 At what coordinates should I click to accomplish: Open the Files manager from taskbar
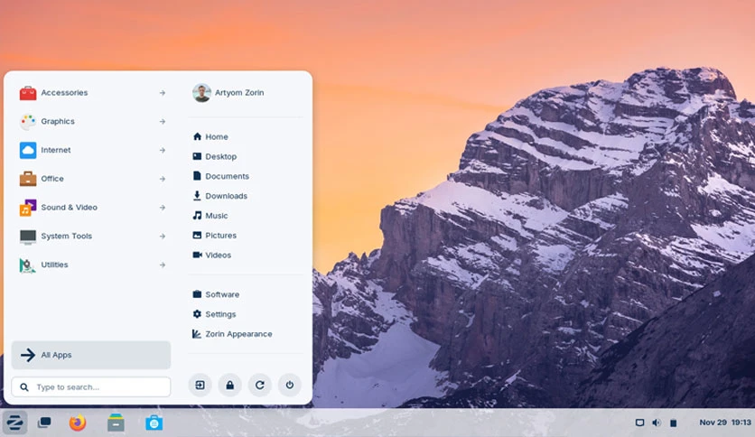(x=116, y=423)
